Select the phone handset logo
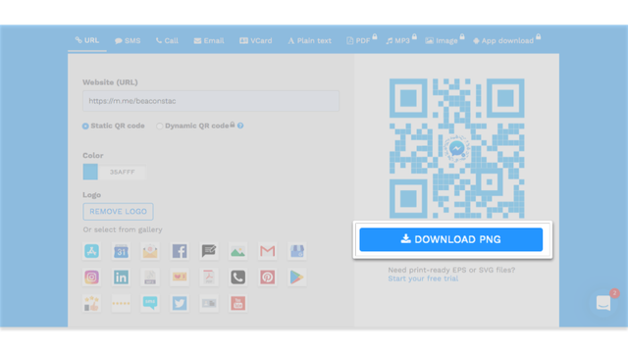The image size is (628, 353). point(237,277)
